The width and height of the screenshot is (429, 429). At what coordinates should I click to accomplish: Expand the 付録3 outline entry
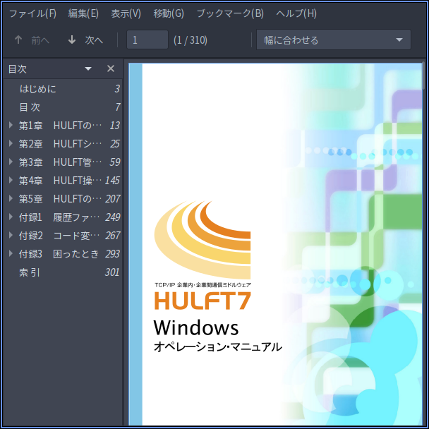click(x=11, y=253)
